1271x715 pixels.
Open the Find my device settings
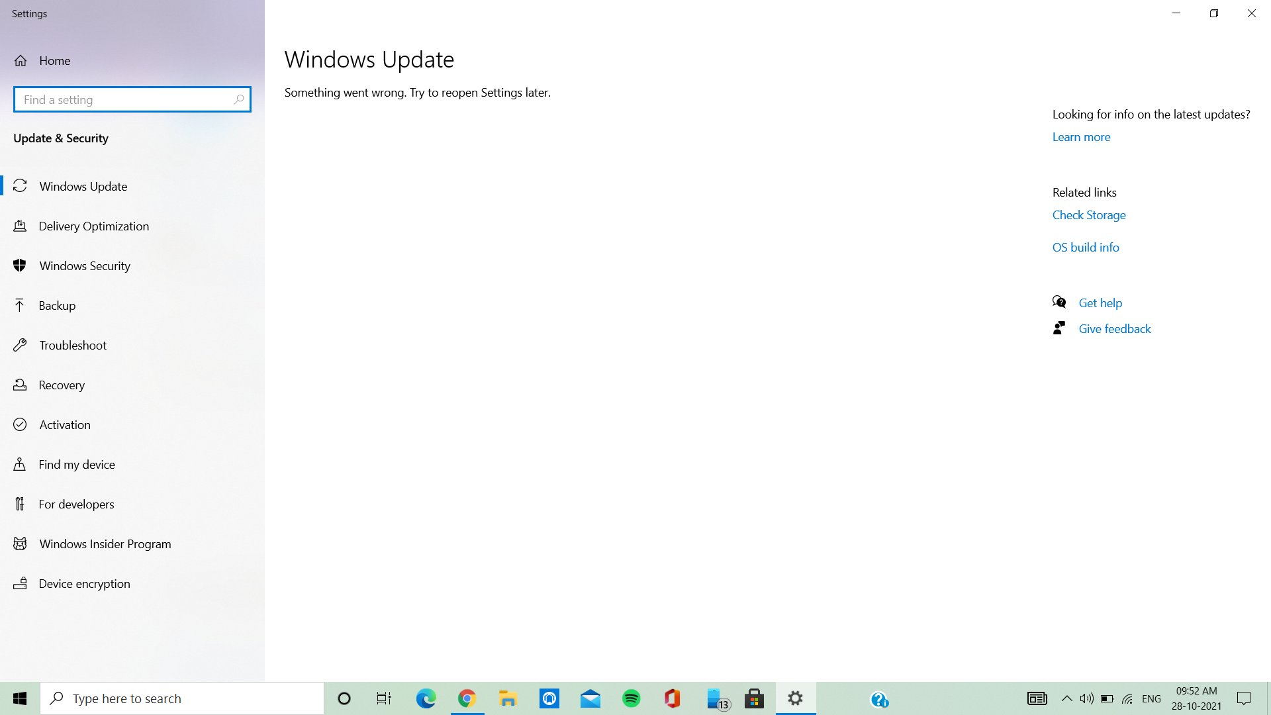click(x=76, y=463)
